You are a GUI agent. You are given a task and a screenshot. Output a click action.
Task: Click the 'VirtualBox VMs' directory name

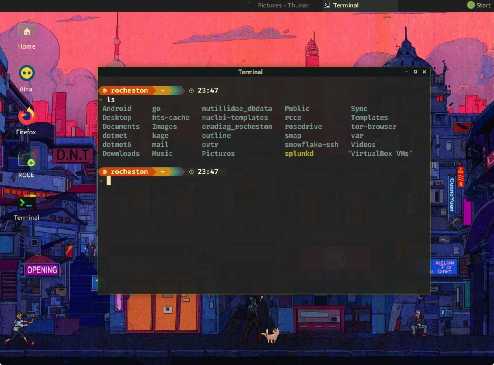[380, 154]
